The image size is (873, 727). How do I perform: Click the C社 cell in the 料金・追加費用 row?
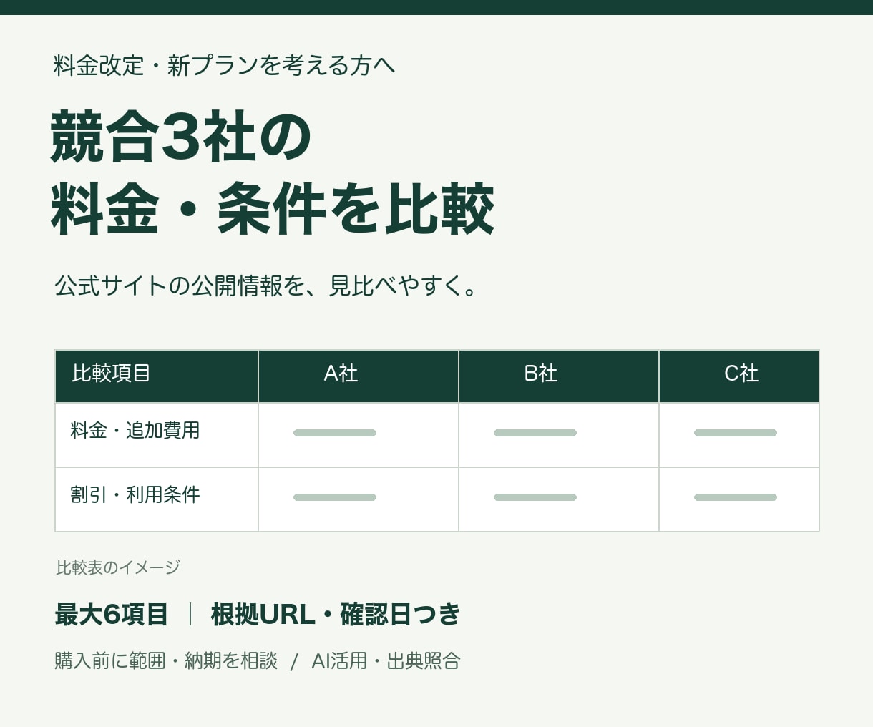739,435
